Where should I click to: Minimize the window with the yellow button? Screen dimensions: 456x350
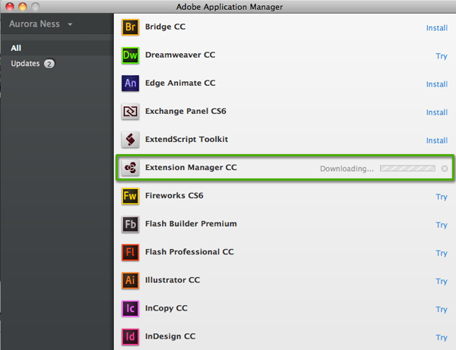[23, 6]
